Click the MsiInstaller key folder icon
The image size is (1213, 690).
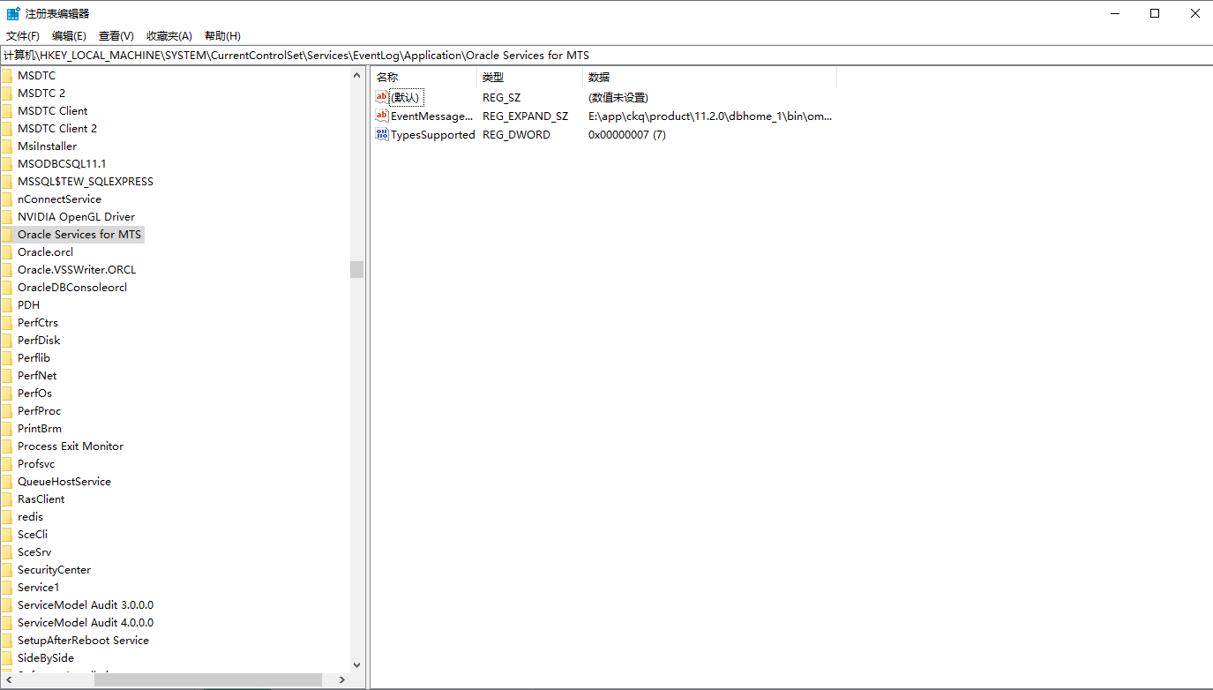pyautogui.click(x=7, y=146)
